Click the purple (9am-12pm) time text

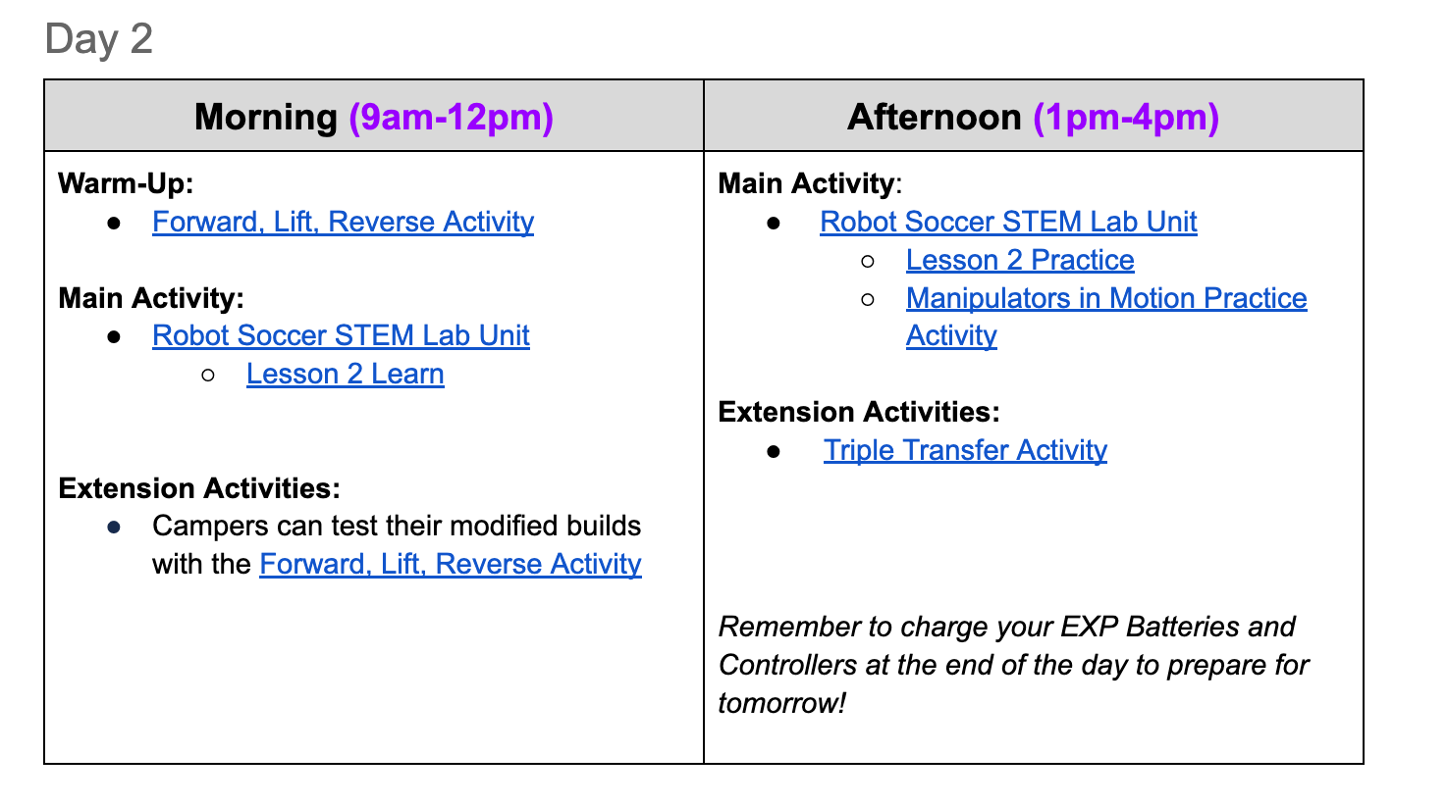click(x=452, y=117)
